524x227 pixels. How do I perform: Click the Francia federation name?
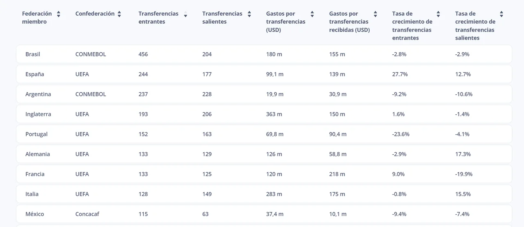[35, 174]
